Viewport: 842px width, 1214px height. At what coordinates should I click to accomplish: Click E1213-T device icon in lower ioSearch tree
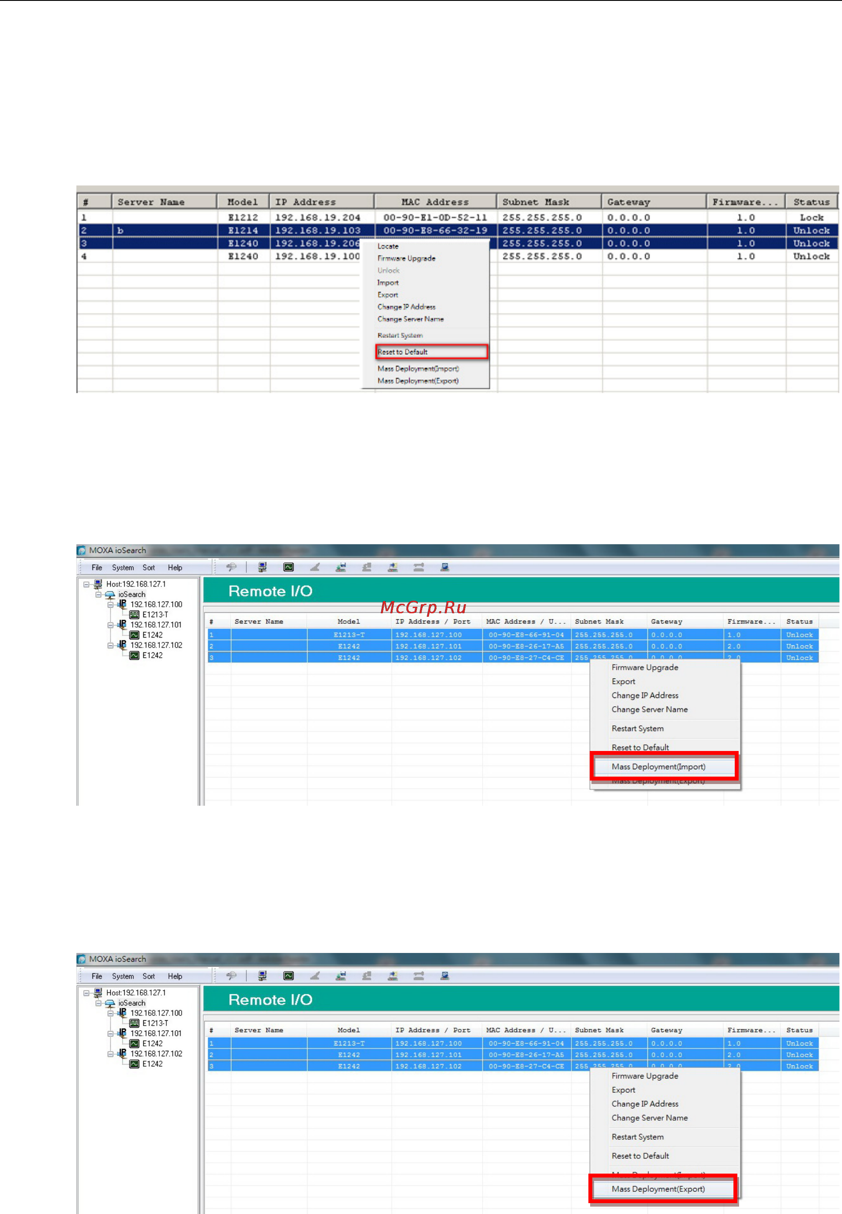click(x=135, y=1023)
